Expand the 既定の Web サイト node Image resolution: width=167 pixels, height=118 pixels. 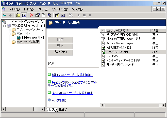coord(14,38)
